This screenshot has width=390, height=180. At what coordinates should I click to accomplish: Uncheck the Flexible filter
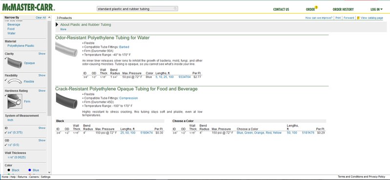click(x=6, y=80)
